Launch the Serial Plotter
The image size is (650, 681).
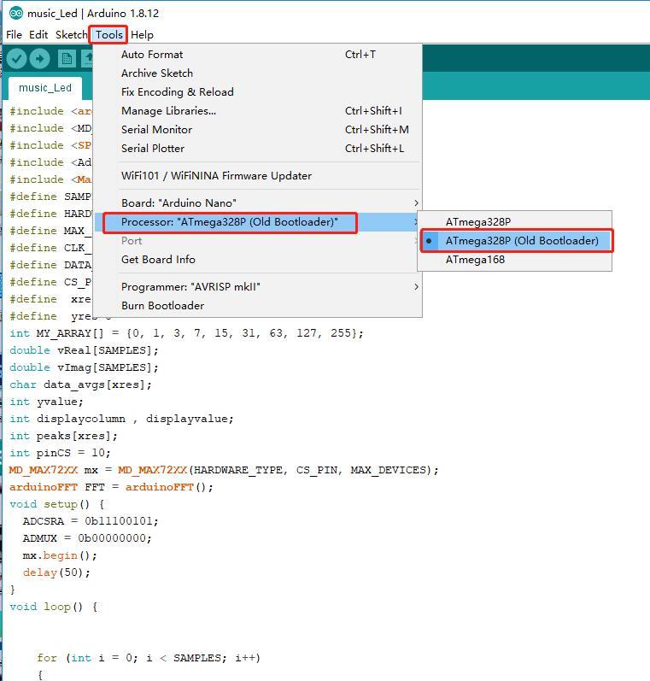(x=257, y=149)
